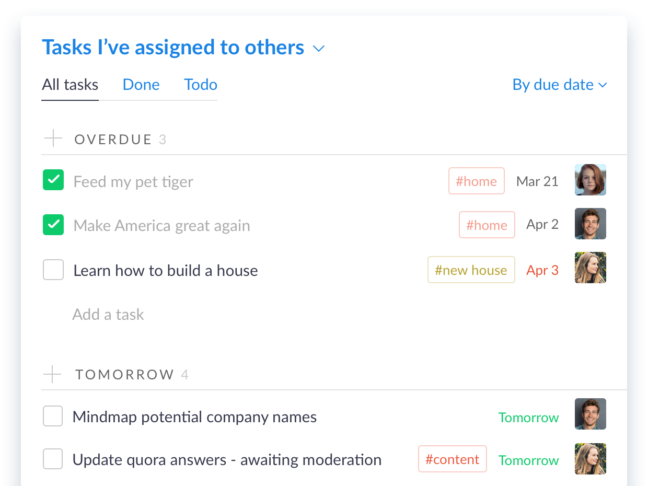Click the Add a task field
This screenshot has height=486, width=648.
(108, 315)
